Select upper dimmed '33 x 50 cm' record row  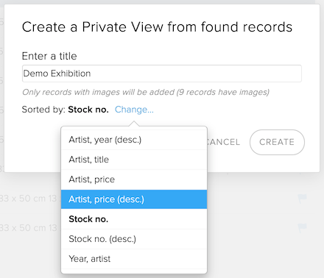point(28,199)
